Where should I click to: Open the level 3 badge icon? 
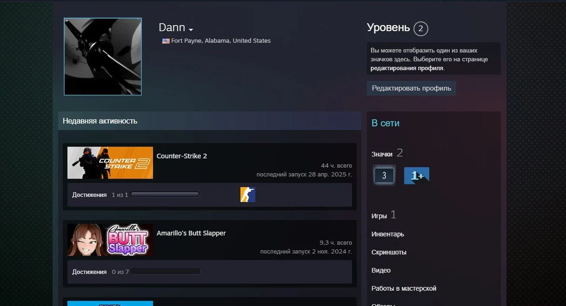click(384, 176)
